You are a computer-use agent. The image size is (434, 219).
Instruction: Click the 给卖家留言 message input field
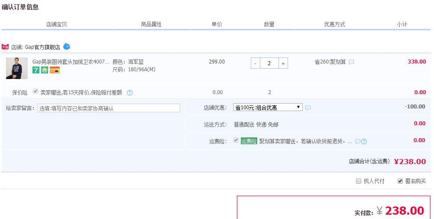click(x=108, y=108)
